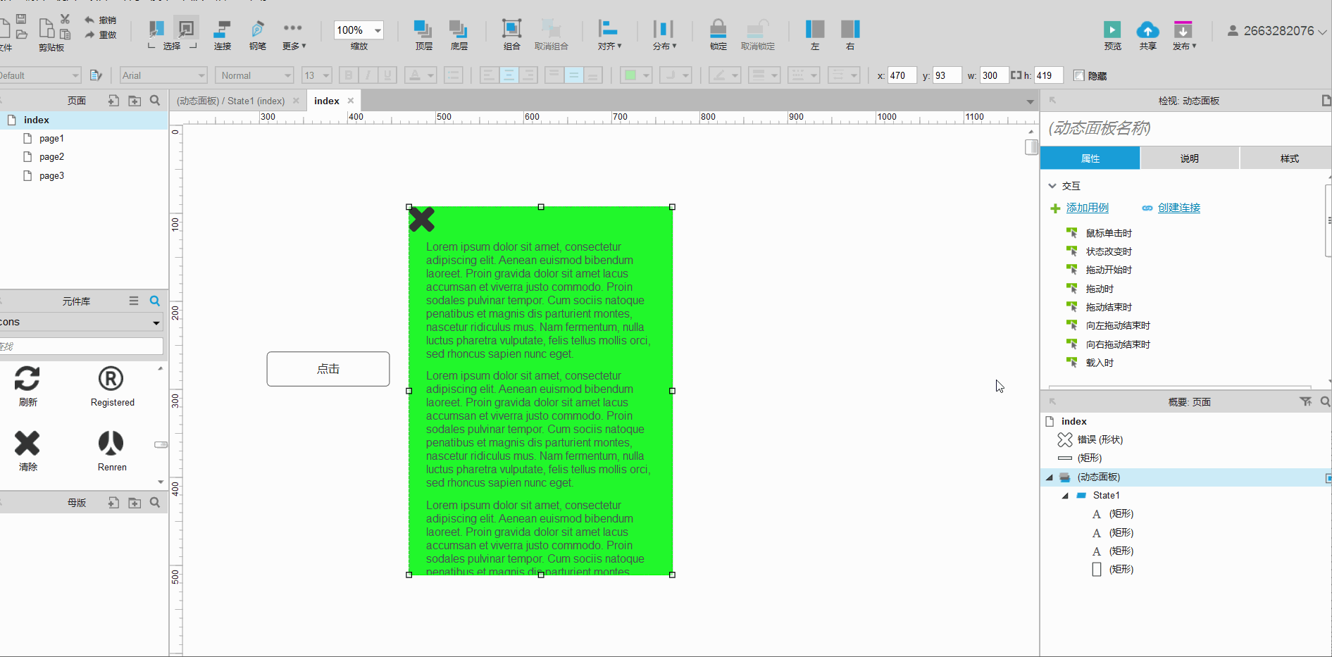Open the 元件库 library options menu icon
The image size is (1332, 657).
coord(134,301)
